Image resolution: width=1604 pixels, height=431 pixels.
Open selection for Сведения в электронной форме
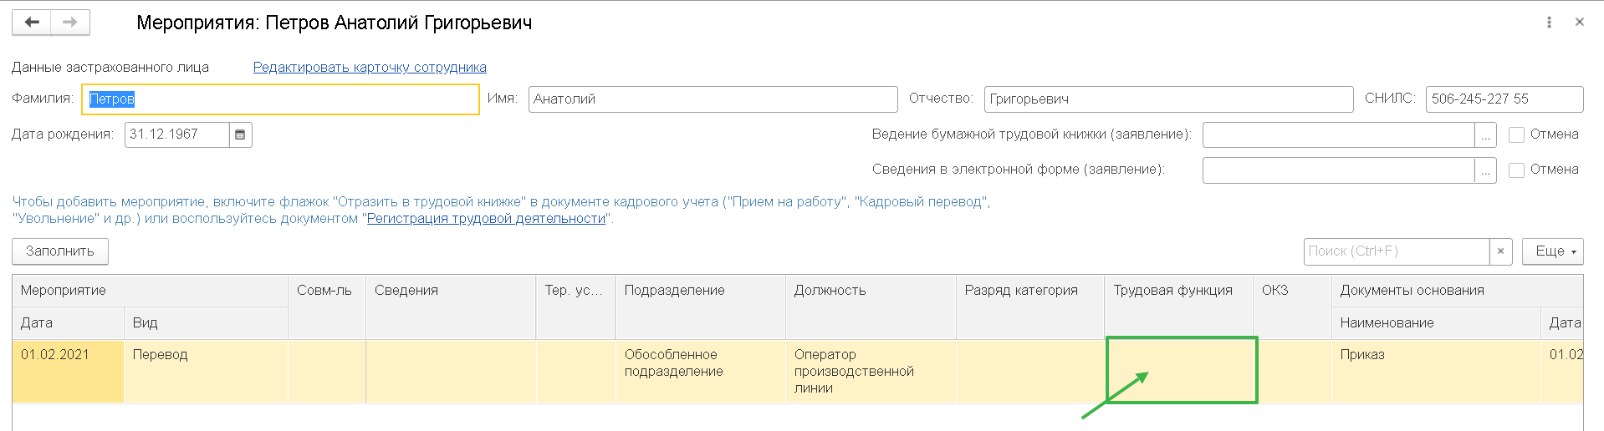[1485, 170]
